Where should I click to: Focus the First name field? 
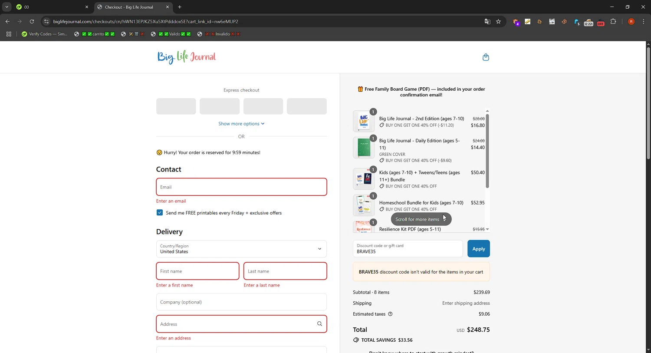point(197,271)
